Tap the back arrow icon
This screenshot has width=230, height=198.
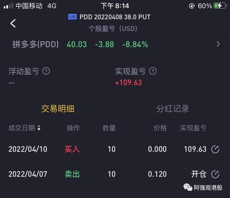tap(13, 23)
